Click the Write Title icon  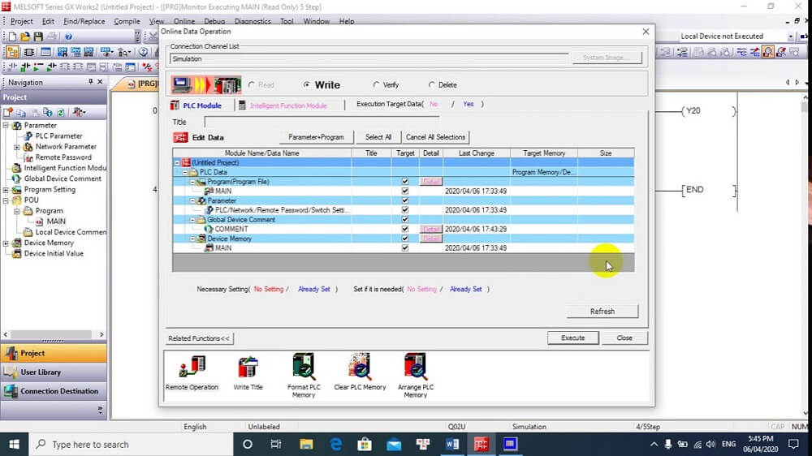[248, 368]
